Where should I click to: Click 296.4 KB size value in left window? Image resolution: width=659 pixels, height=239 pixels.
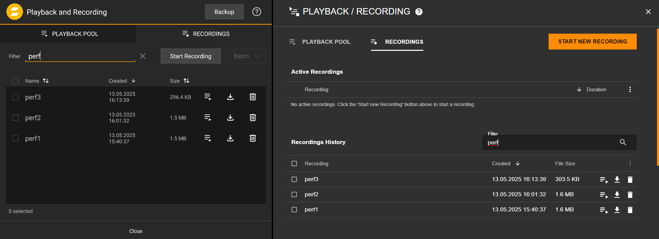pos(180,97)
